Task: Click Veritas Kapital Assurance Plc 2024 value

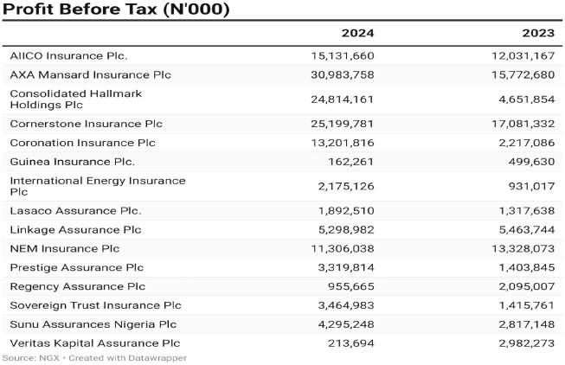Action: coord(350,343)
